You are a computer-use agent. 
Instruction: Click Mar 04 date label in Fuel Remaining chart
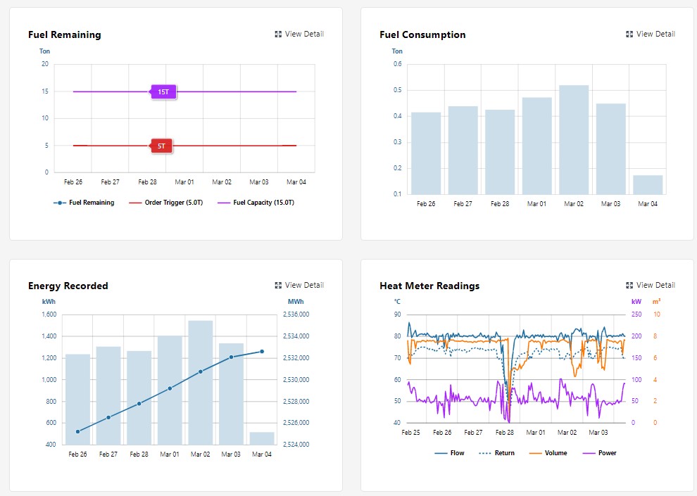click(x=296, y=182)
